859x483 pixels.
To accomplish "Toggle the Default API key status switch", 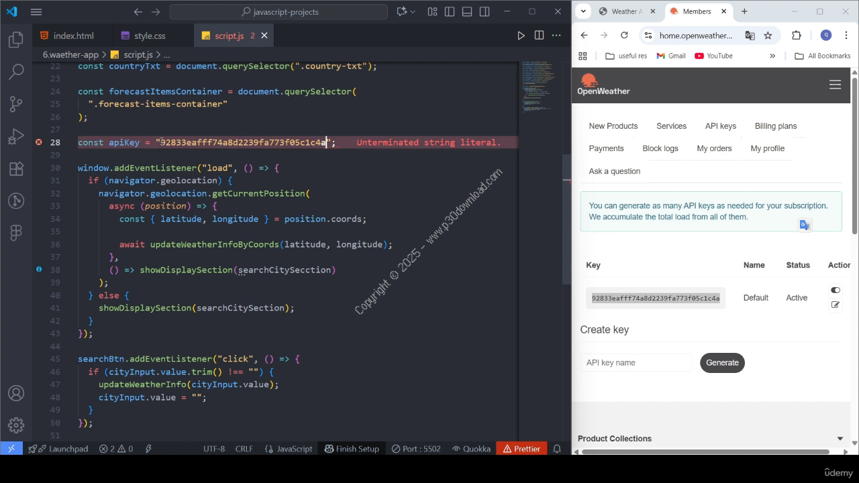I will click(835, 290).
